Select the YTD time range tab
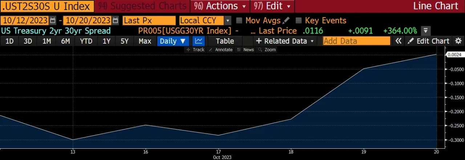The height and width of the screenshot is (160, 465). (86, 41)
